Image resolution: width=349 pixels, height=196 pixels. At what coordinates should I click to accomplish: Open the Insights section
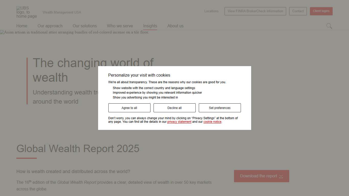(150, 26)
